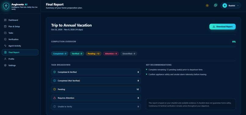Click the round R user avatar

pyautogui.click(x=225, y=5)
